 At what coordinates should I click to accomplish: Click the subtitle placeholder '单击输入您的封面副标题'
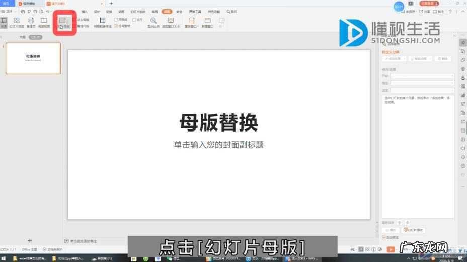tap(218, 145)
